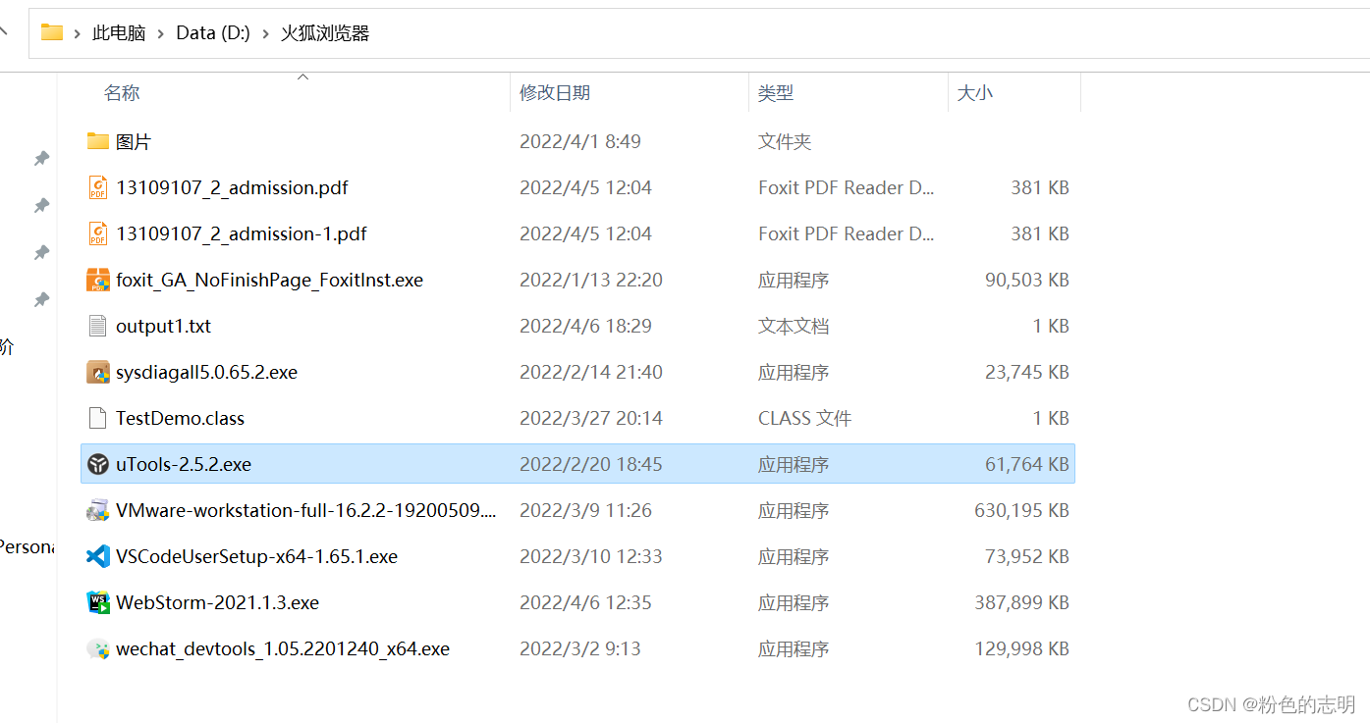Screen dimensions: 1370x723
Task: Sort by the 名称 column header
Action: (122, 92)
